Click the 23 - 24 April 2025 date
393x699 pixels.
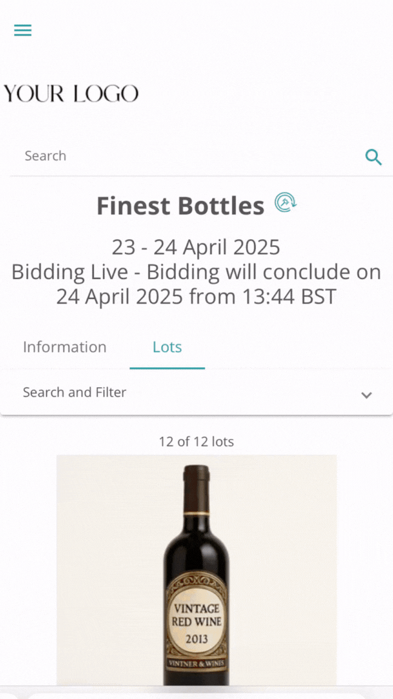(196, 248)
